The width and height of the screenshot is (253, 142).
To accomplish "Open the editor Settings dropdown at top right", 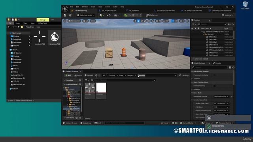I will (x=227, y=15).
